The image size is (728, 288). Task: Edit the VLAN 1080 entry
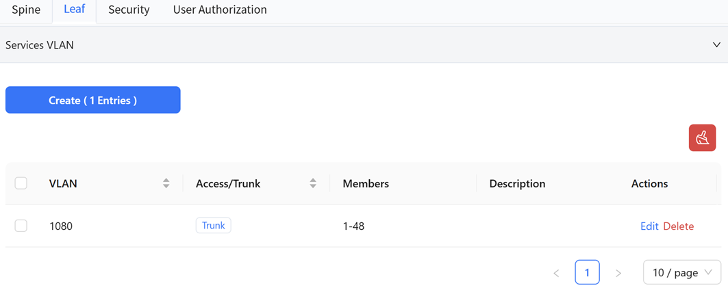(649, 226)
